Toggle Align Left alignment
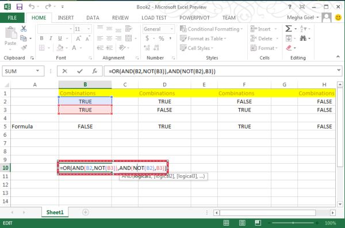This screenshot has width=345, height=228. pos(100,38)
